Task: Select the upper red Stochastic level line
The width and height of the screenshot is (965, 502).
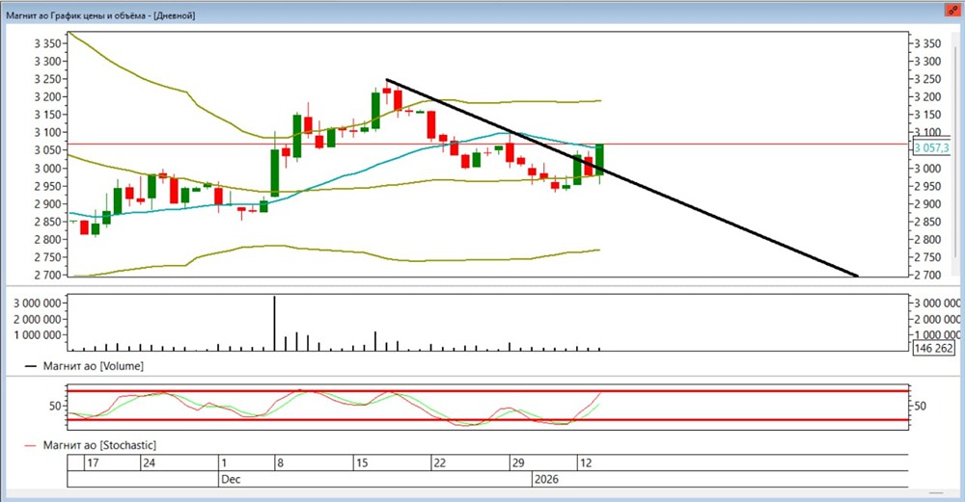Action: [x=487, y=391]
